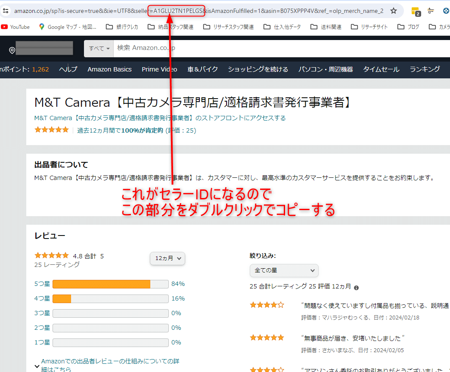Open the 納品スタッフ関連 bookmark folder
This screenshot has width=450, height=372.
(171, 27)
